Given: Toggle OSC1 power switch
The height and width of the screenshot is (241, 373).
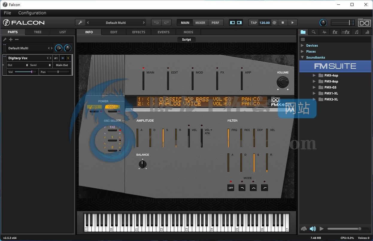Looking at the screenshot, I should (x=94, y=111).
